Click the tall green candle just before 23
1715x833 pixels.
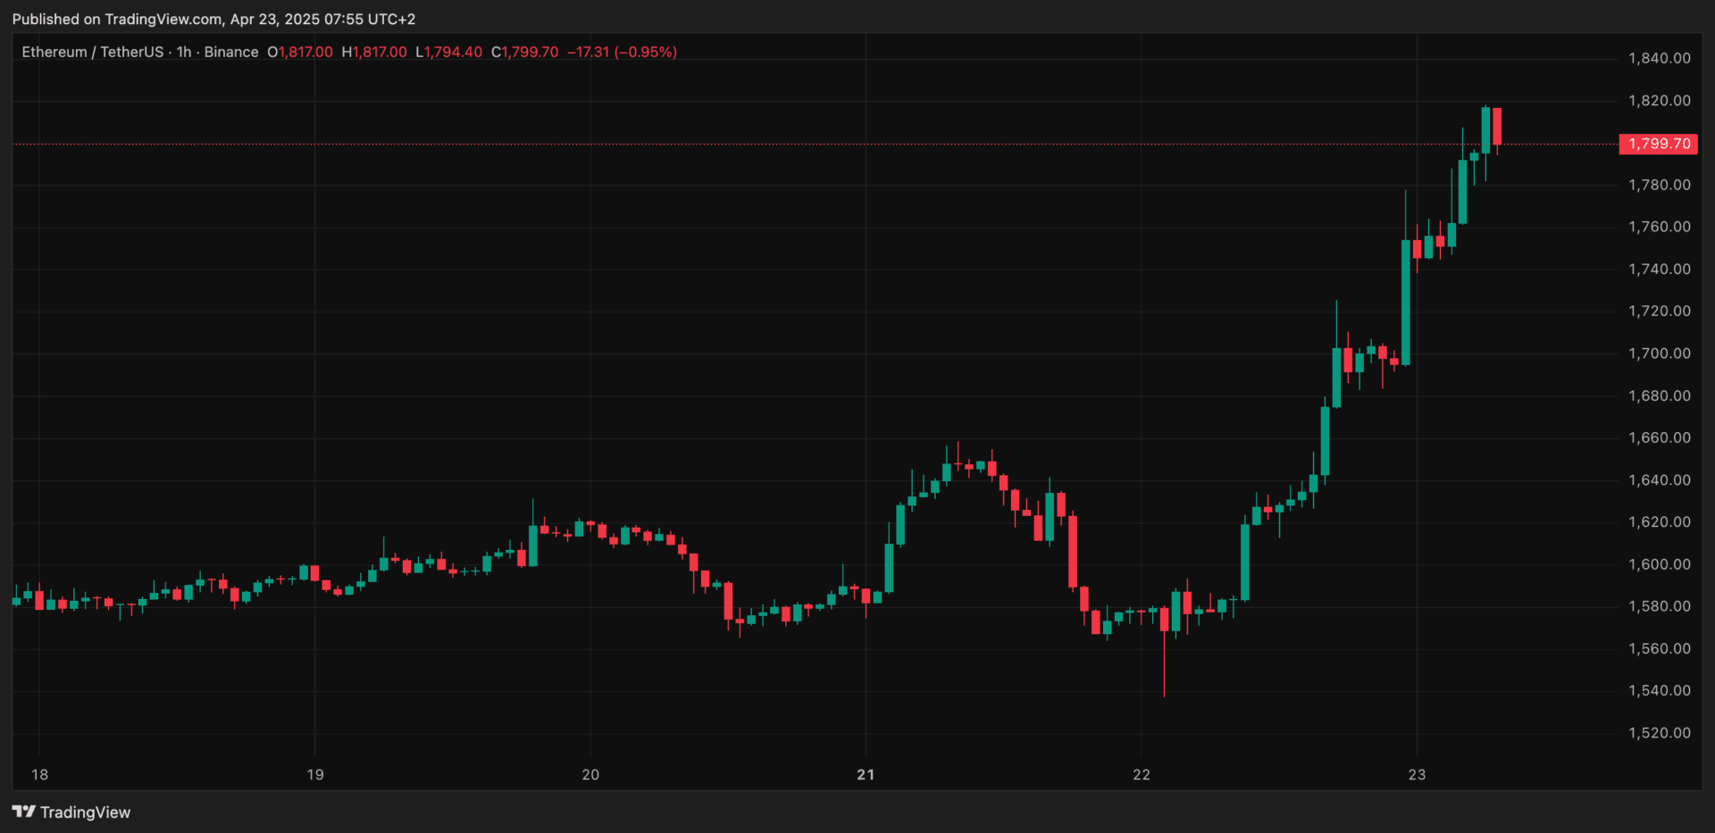[x=1405, y=302]
